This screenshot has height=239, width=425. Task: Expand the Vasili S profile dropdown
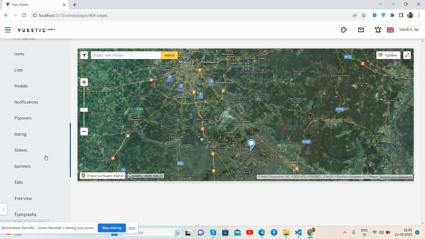[409, 29]
